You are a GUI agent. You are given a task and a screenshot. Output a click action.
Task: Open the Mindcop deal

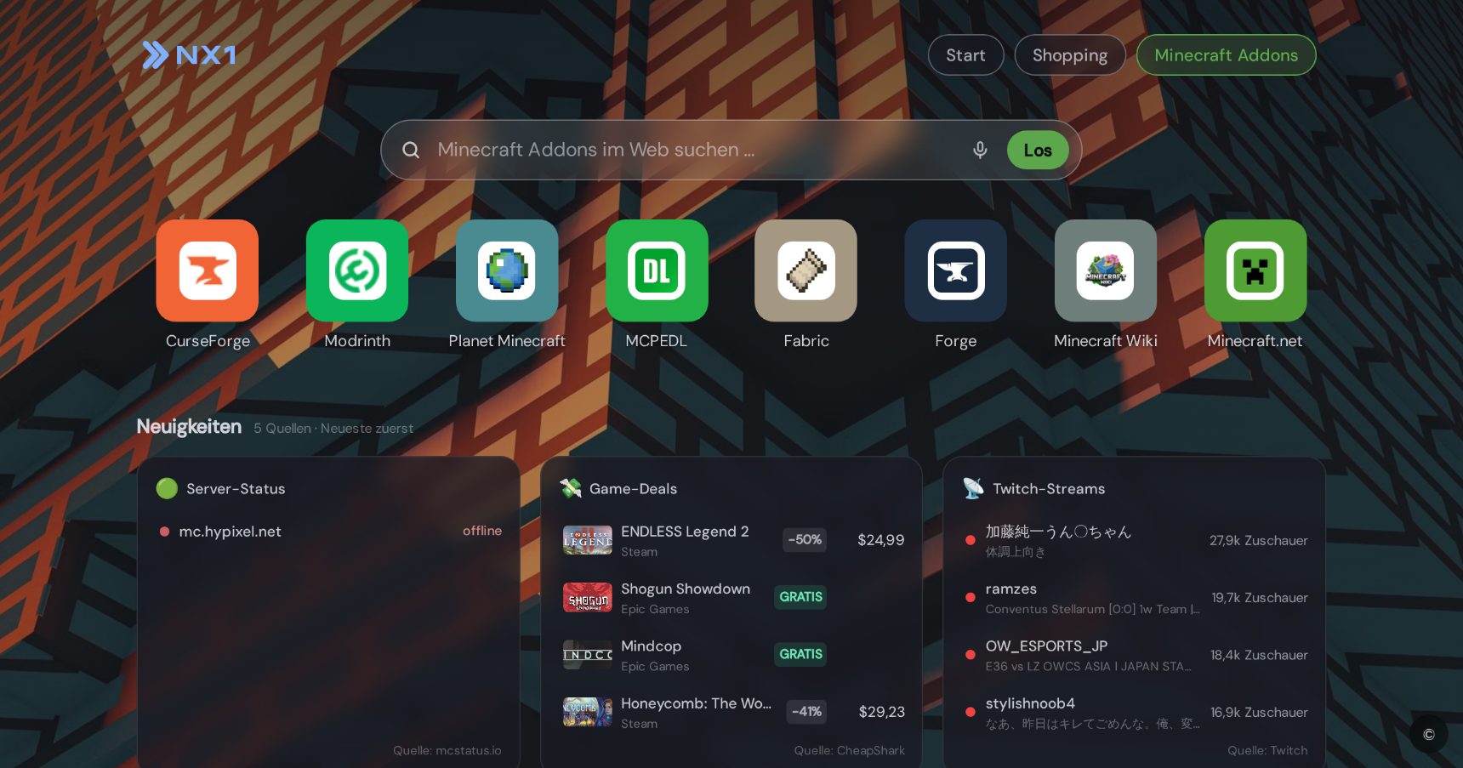731,655
